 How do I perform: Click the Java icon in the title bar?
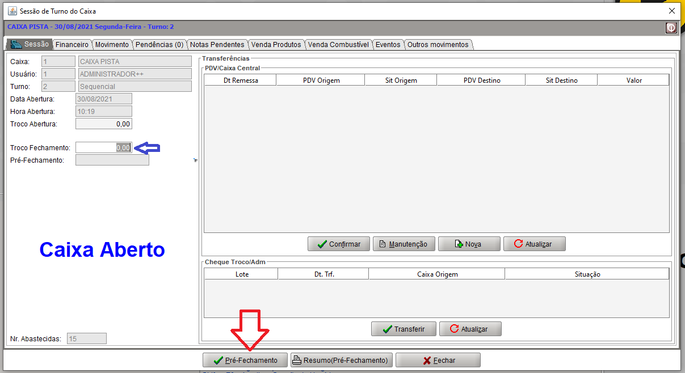tap(11, 11)
